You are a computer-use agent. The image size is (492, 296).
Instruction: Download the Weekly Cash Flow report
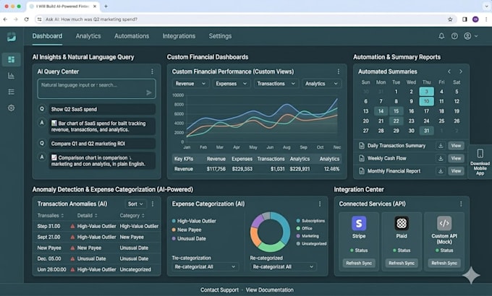[441, 159]
